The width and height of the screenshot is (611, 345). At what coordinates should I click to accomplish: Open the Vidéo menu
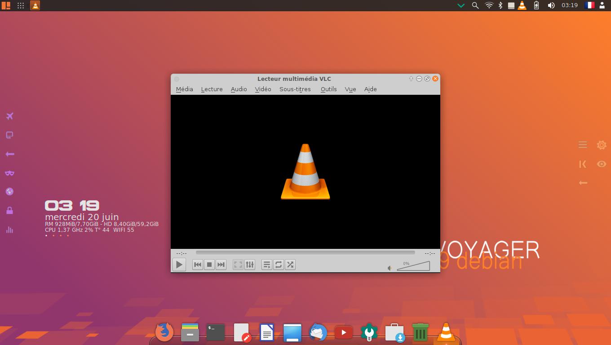(263, 89)
